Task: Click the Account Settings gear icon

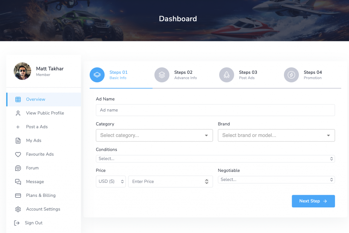Action: [18, 209]
